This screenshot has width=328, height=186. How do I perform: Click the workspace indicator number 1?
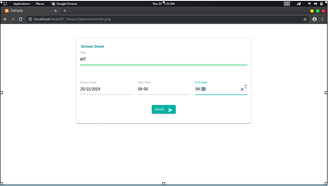(x=287, y=4)
